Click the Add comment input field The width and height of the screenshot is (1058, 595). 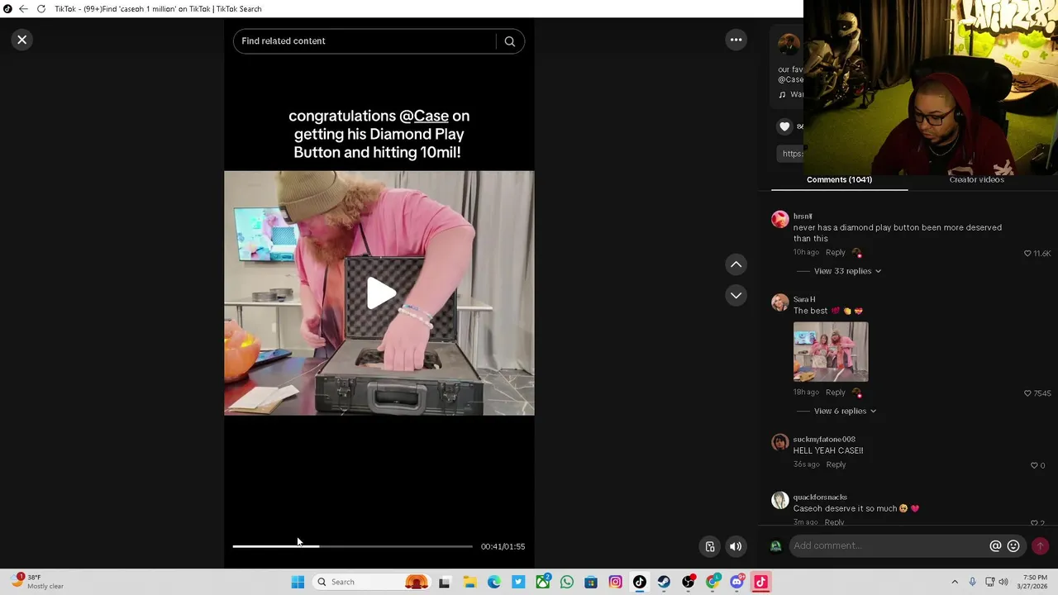[x=889, y=545]
